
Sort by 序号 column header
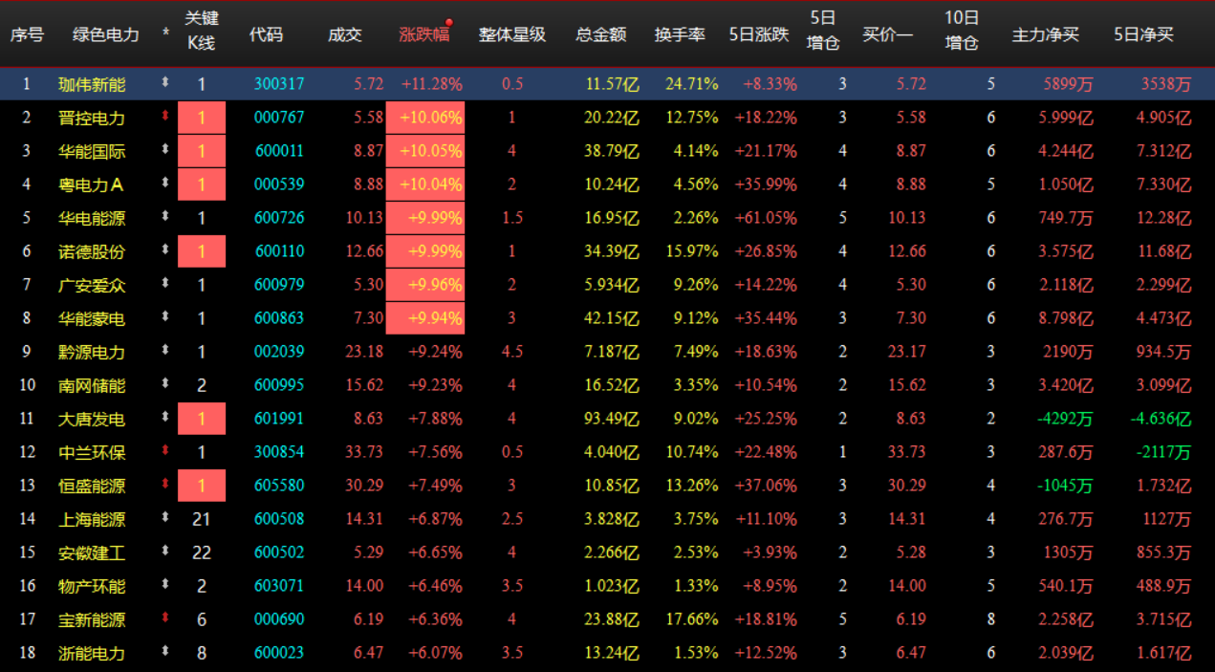[x=27, y=34]
